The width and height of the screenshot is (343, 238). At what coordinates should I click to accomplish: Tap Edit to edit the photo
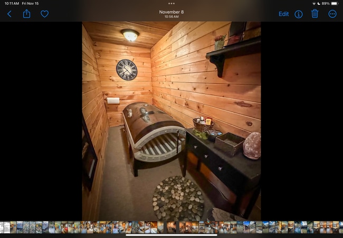click(283, 14)
